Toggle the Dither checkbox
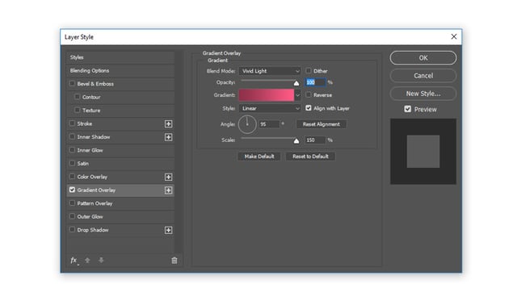This screenshot has height=305, width=509. tap(309, 70)
